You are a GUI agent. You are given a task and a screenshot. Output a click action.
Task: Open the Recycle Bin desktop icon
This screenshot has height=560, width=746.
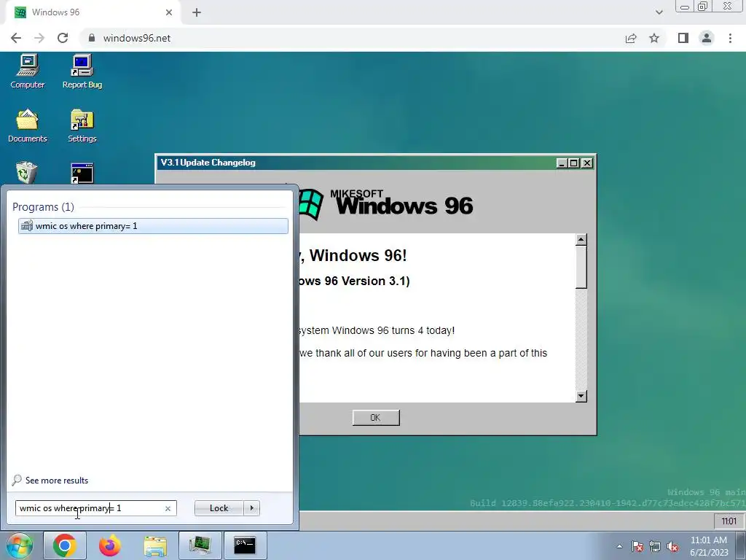point(27,172)
